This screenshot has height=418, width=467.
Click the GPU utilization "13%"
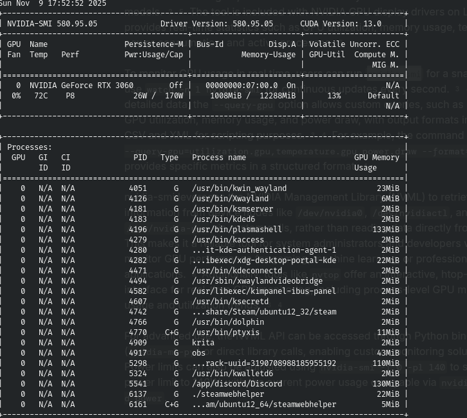334,96
